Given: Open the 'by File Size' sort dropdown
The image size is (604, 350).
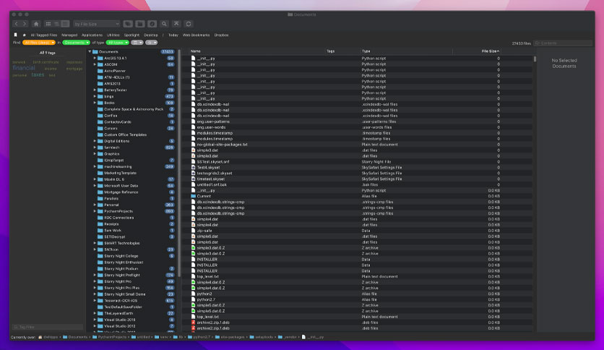Looking at the screenshot, I should pos(96,24).
